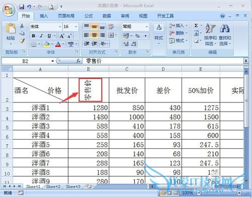Toggle center horizontal alignment
Image resolution: width=252 pixels, height=198 pixels.
click(x=94, y=35)
